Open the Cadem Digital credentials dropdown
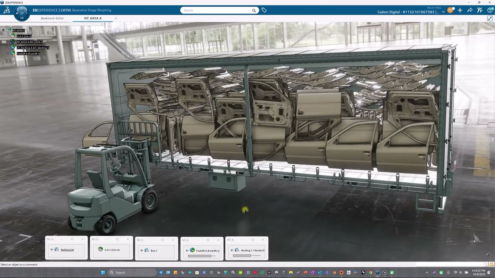This screenshot has width=495, height=278. tap(443, 12)
